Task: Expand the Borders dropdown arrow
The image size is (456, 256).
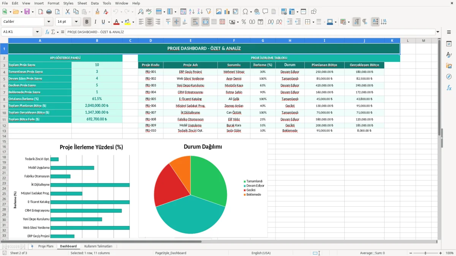Action: [314, 22]
